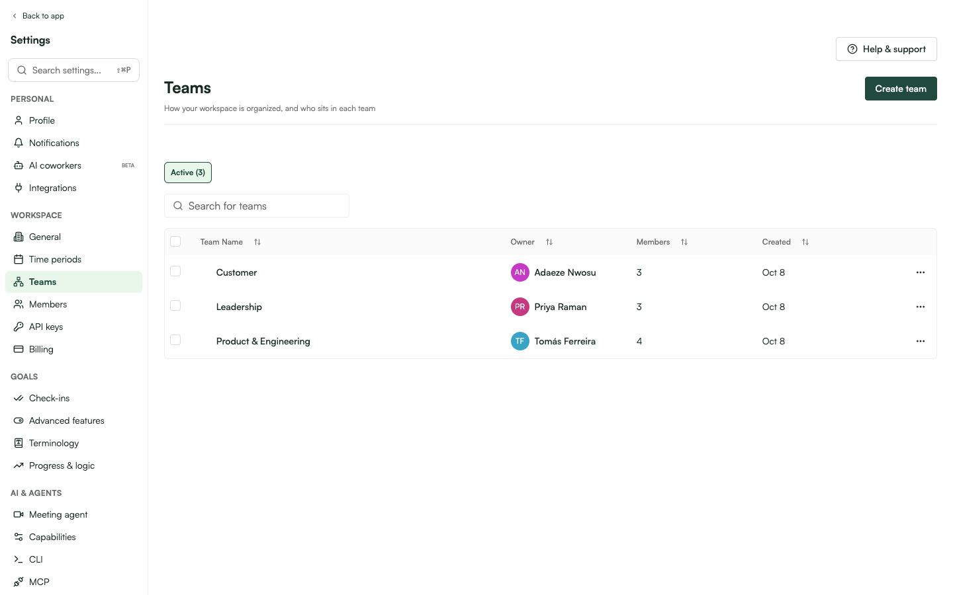The width and height of the screenshot is (953, 595).
Task: Open General workspace settings
Action: click(73, 237)
